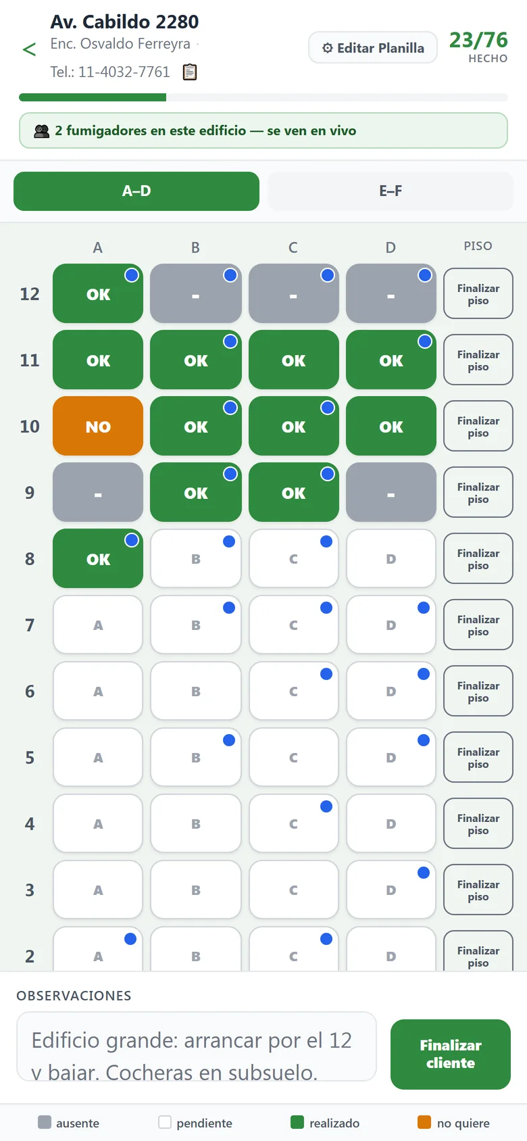Go back using the left arrow icon
The height and width of the screenshot is (1141, 527).
pos(29,49)
